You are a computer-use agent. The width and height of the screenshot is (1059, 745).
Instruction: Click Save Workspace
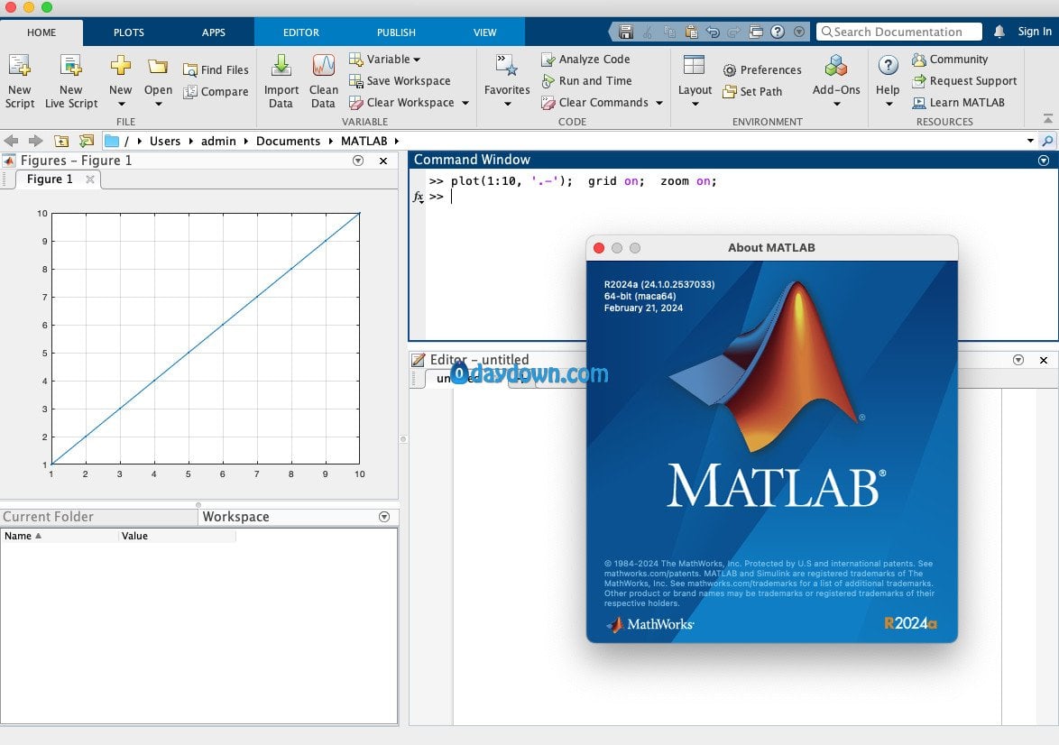point(400,80)
